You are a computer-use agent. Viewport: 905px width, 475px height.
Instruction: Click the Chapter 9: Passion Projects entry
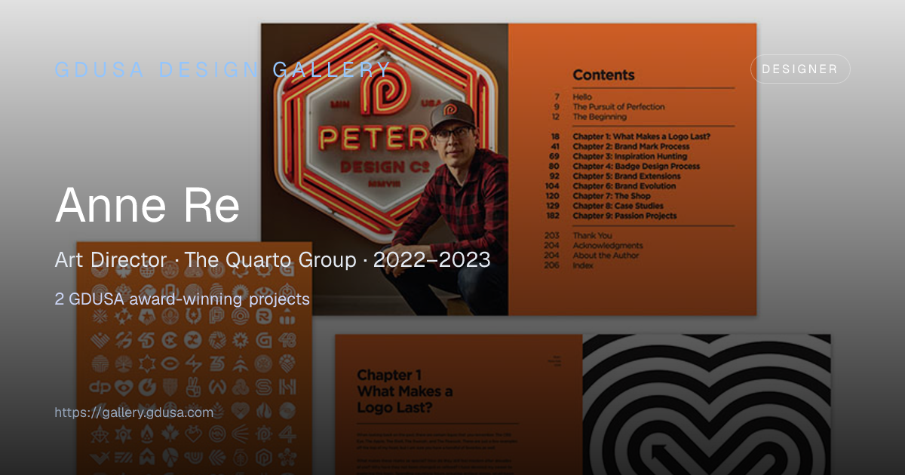pos(624,216)
